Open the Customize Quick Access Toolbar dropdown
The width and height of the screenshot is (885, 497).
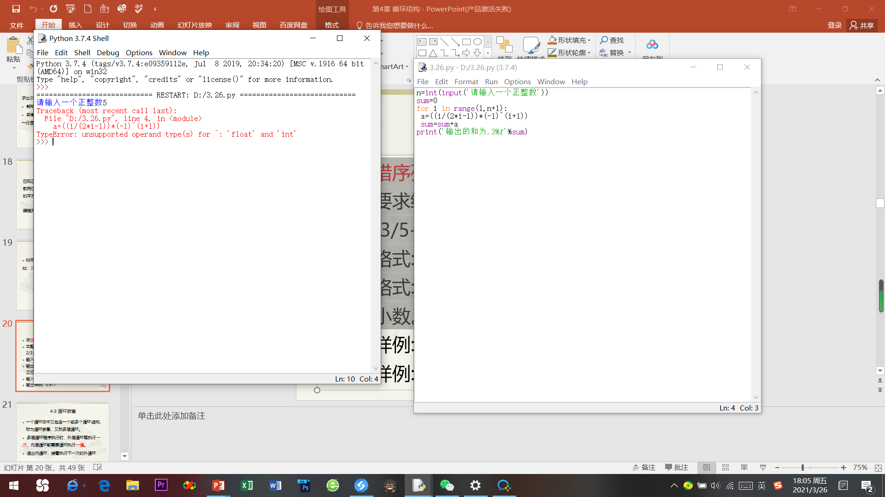[155, 9]
